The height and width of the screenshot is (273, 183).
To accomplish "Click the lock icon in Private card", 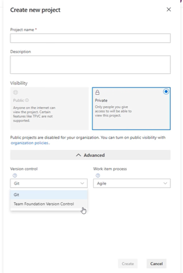I will click(x=97, y=92).
